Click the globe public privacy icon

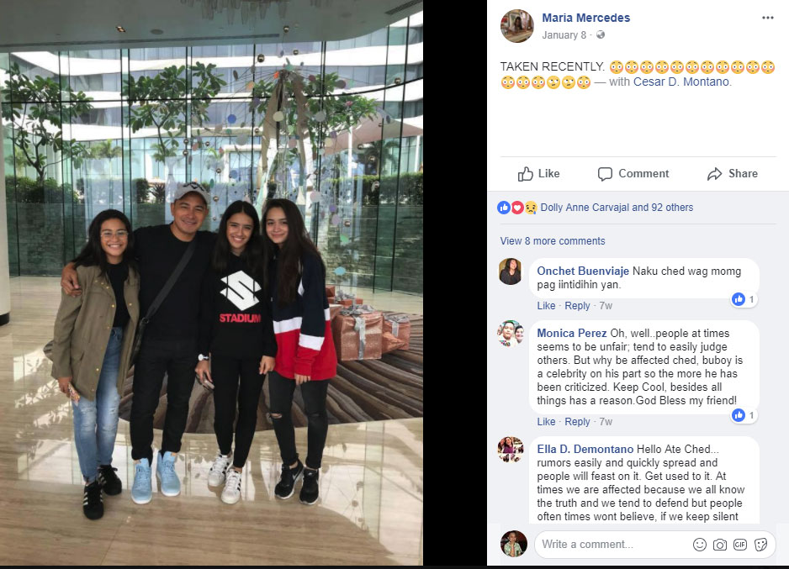601,34
